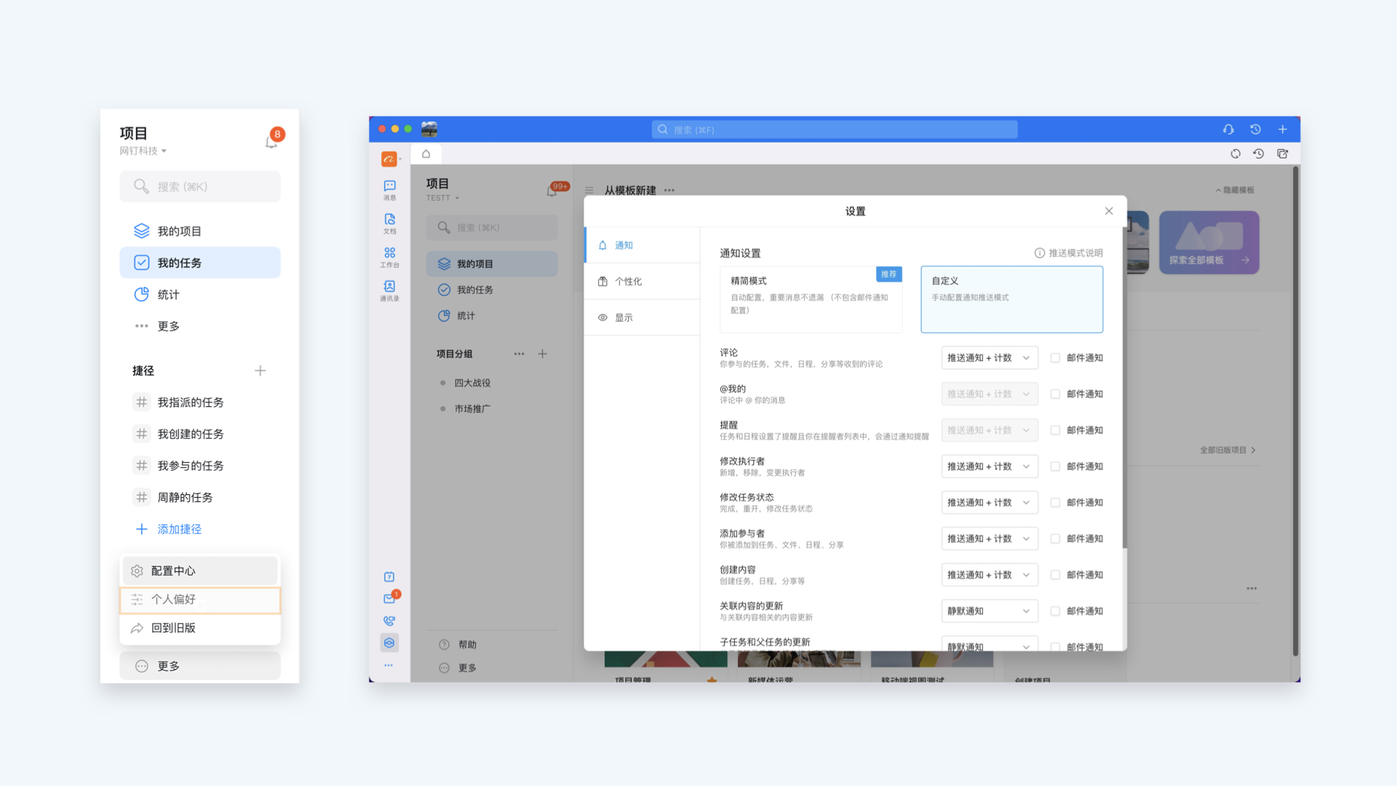Click the 帮助 button in project sidebar
The image size is (1397, 786).
[458, 645]
